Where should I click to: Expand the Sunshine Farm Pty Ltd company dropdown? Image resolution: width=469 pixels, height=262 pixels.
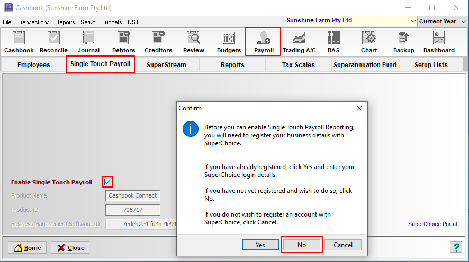tap(413, 21)
